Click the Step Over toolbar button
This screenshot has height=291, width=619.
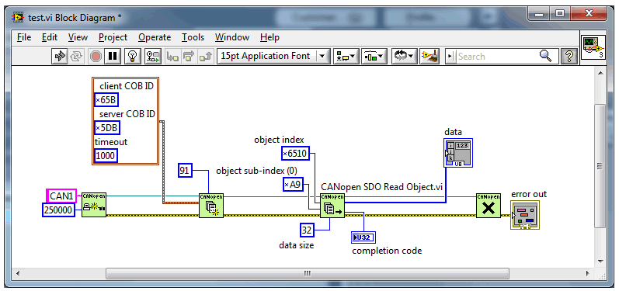[189, 57]
